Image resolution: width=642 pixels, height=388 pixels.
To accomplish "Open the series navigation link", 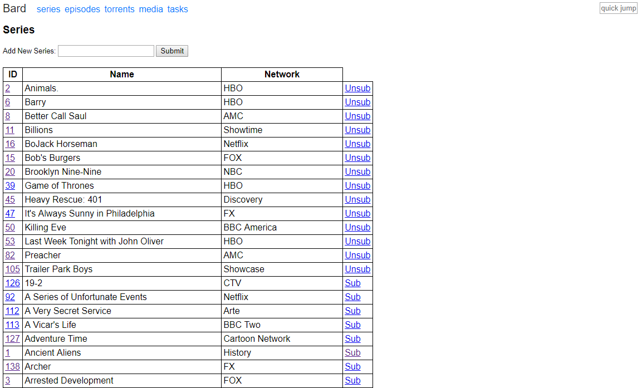I will (x=48, y=9).
